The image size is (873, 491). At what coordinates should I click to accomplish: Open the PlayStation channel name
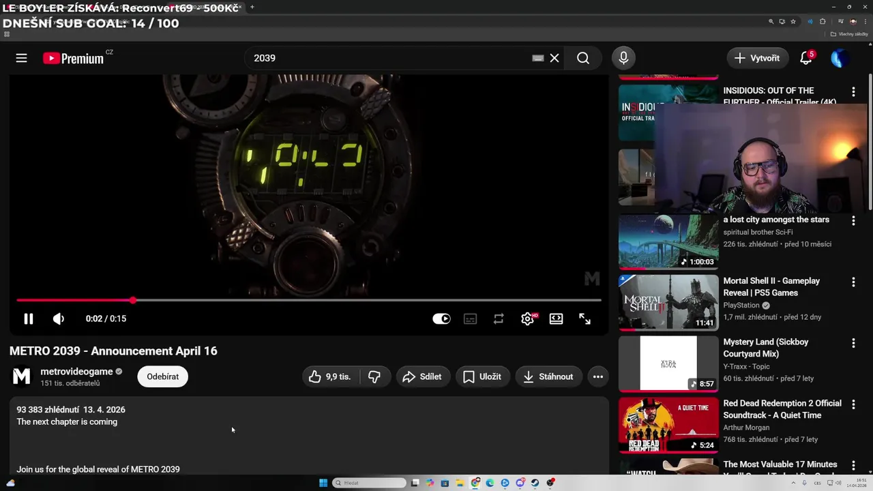tap(741, 305)
